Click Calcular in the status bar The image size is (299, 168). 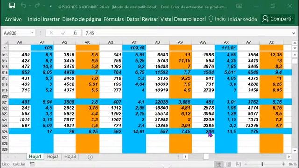click(19, 164)
